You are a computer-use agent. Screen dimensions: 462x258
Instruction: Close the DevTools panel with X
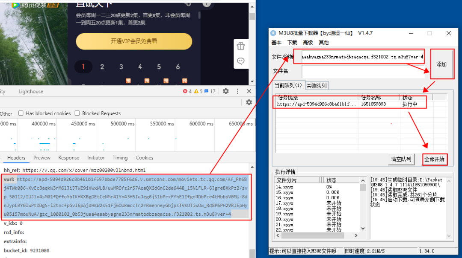coord(249,91)
